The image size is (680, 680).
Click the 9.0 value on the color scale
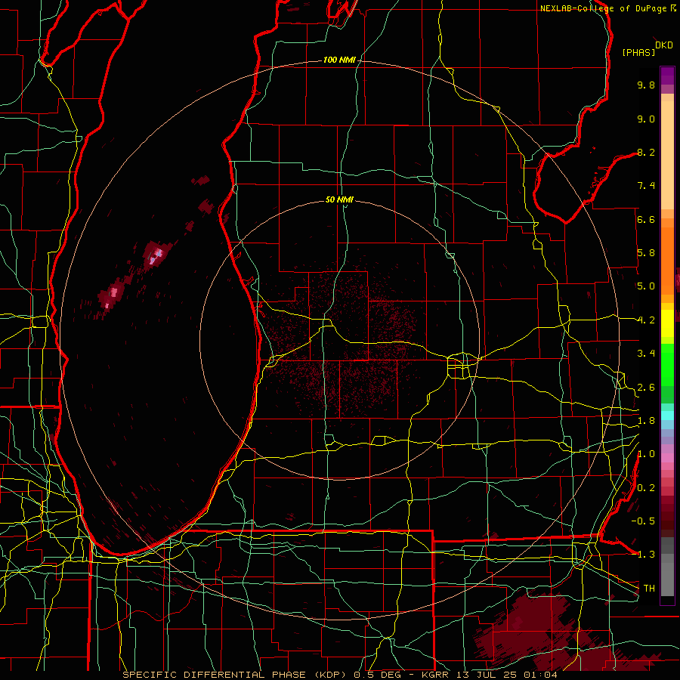[x=646, y=119]
